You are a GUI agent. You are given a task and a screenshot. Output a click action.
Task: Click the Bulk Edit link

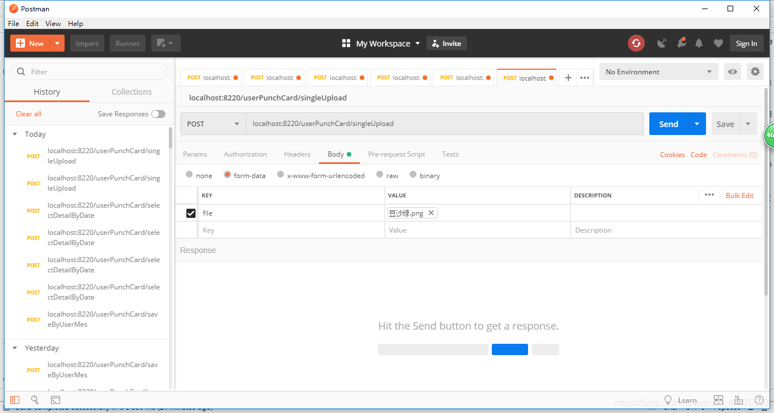tap(739, 195)
